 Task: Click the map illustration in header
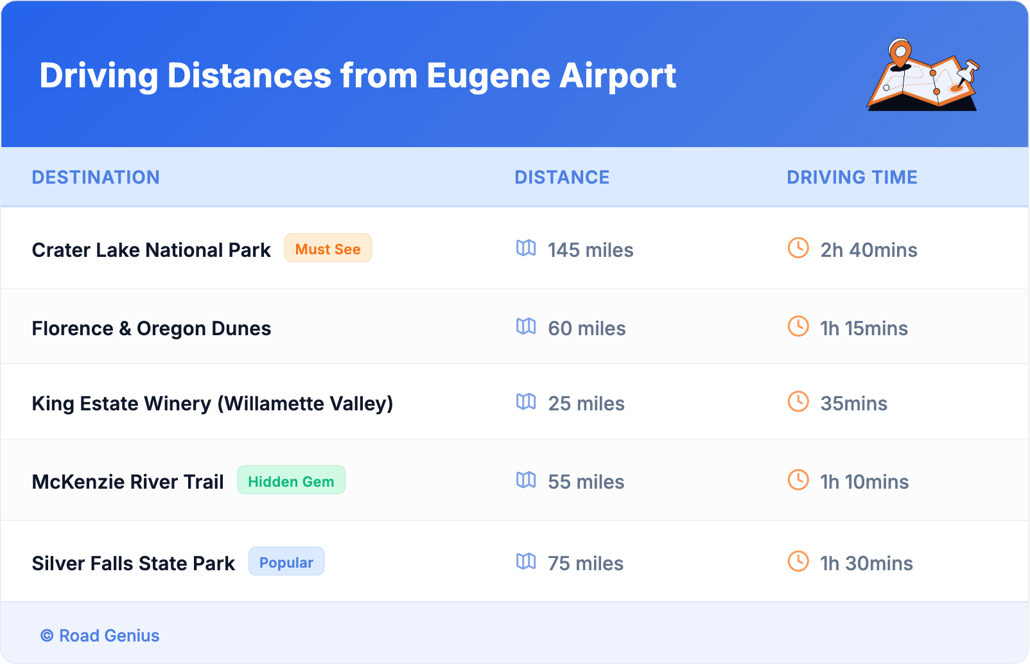click(x=923, y=76)
